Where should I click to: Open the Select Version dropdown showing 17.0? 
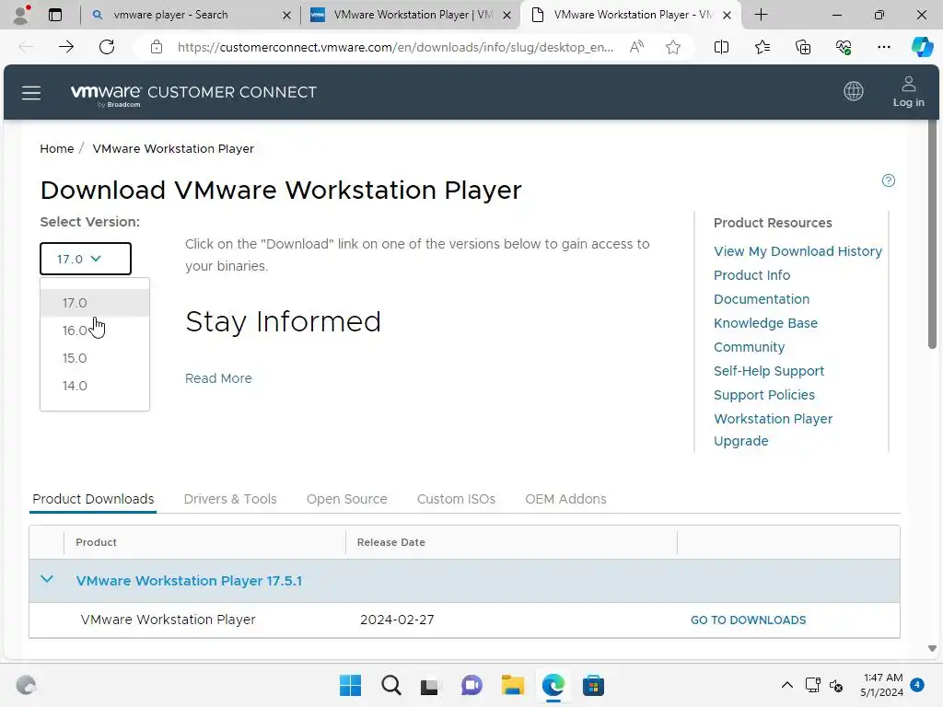(x=86, y=259)
